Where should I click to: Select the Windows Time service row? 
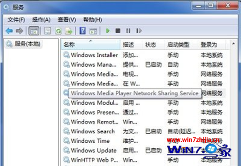tap(144, 141)
